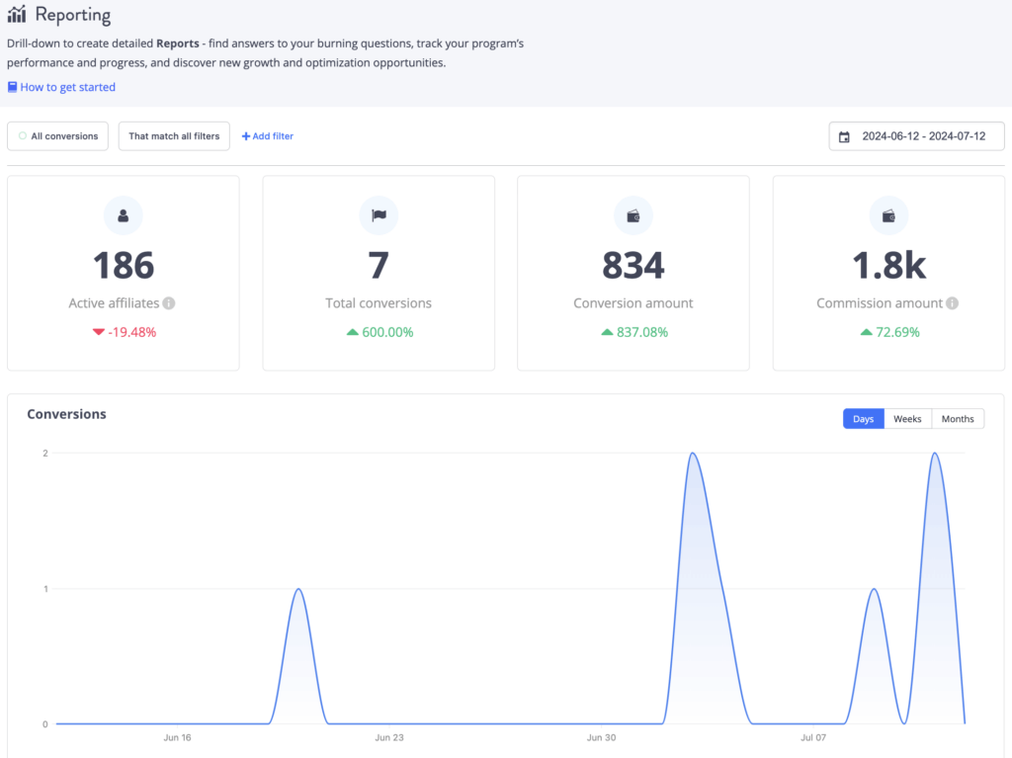Click the Add filter link
The height and width of the screenshot is (758, 1012).
click(x=268, y=136)
